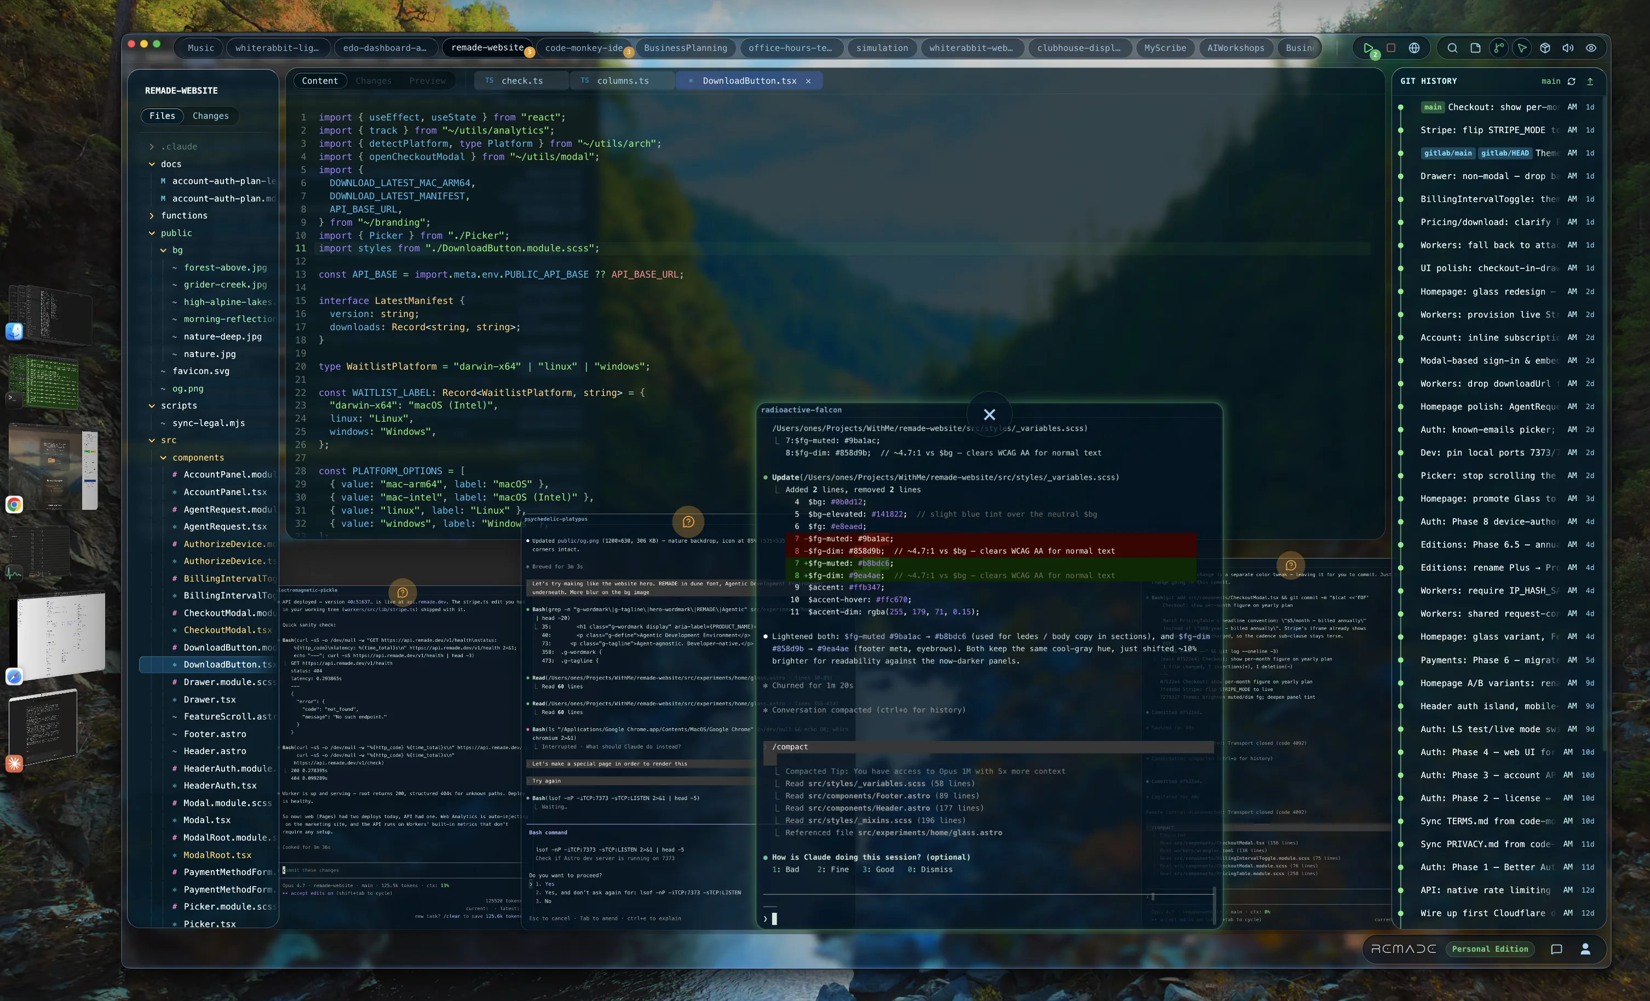Open Finder from the left dock
The height and width of the screenshot is (1001, 1650).
pos(15,331)
